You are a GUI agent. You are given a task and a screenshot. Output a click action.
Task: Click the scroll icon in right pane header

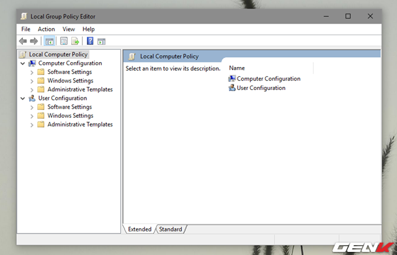coord(132,56)
